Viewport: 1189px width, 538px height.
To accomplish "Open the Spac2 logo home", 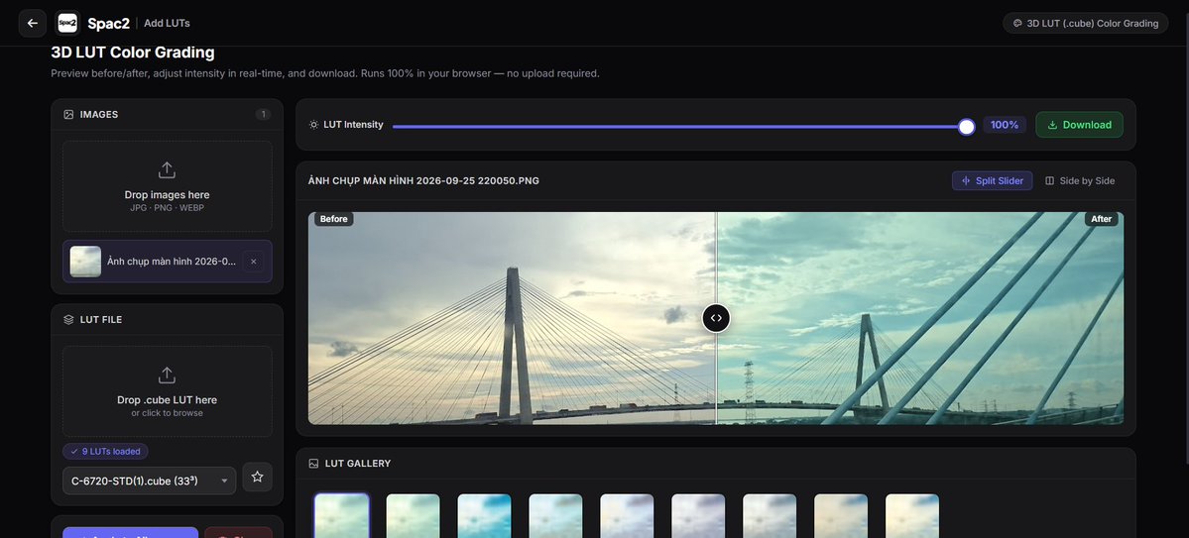I will [67, 23].
